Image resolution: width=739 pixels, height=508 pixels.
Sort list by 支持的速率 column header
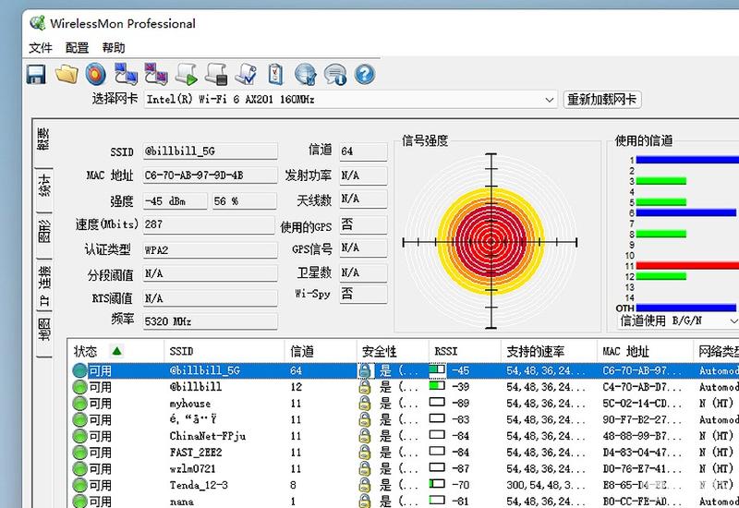pos(549,351)
